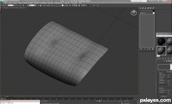This screenshot has height=104, width=172.
Task: Open the Curve Editor from toolbar
Action: click(75, 5)
